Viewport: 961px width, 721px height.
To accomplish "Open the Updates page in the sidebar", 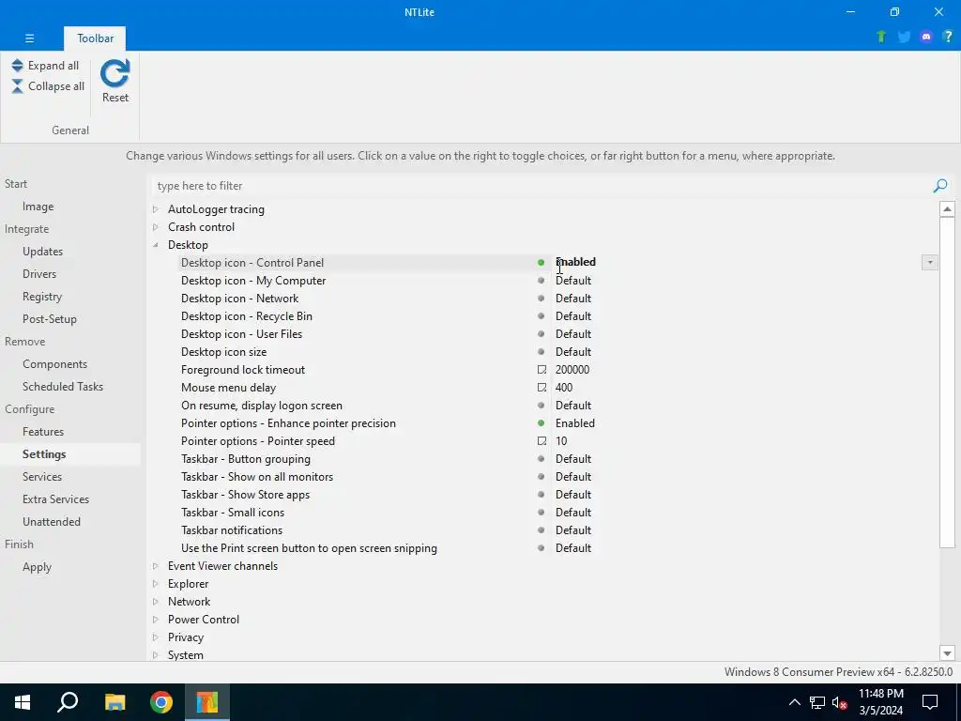I will 42,252.
